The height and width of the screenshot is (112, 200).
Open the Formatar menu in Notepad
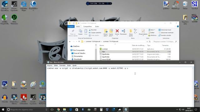(x=62, y=65)
